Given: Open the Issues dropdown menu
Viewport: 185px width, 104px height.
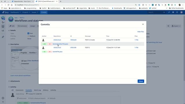Looking at the screenshot, I should [x=35, y=12].
